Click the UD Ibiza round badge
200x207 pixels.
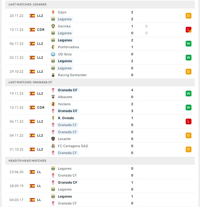pyautogui.click(x=53, y=54)
